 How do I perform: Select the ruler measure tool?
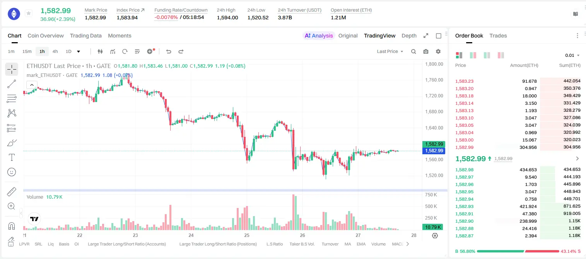pos(12,192)
